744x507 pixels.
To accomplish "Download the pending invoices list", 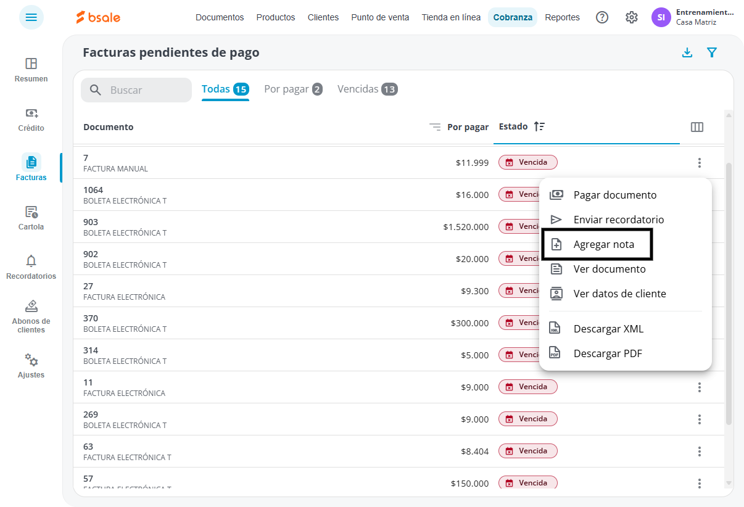I will 687,52.
